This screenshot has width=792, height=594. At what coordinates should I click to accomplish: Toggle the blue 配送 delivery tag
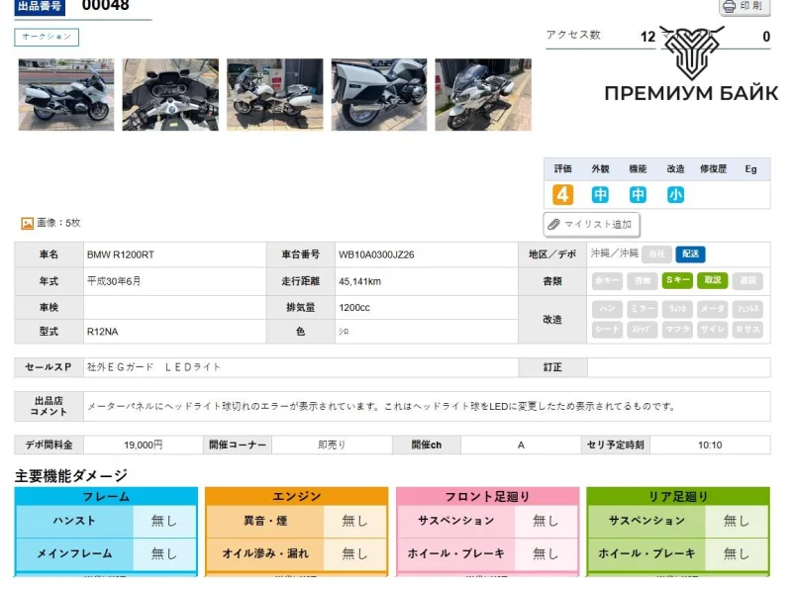[690, 254]
